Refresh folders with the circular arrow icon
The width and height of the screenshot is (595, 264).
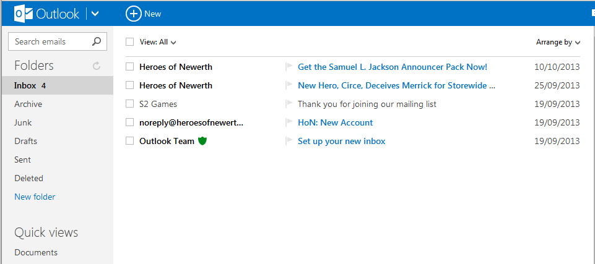click(x=97, y=66)
